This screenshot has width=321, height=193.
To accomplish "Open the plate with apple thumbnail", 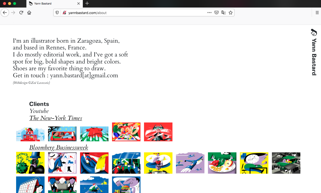I will pyautogui.click(x=222, y=163).
